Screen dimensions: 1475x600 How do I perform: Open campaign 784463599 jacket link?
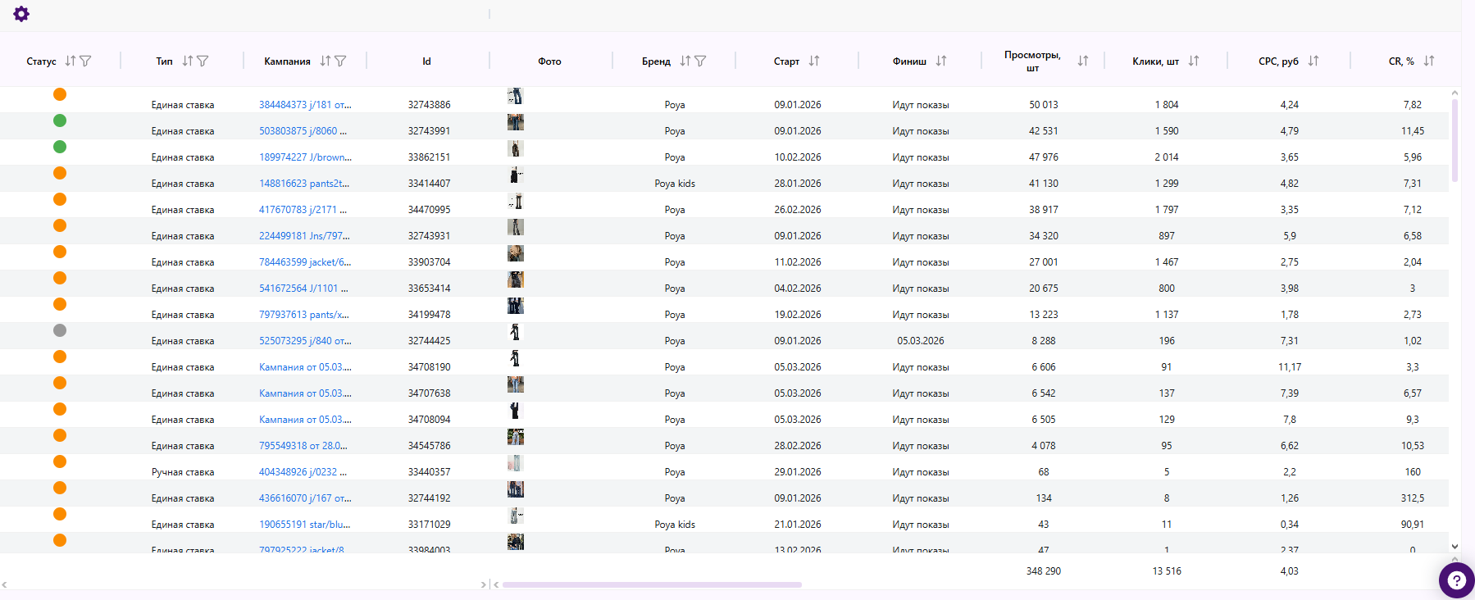click(305, 262)
